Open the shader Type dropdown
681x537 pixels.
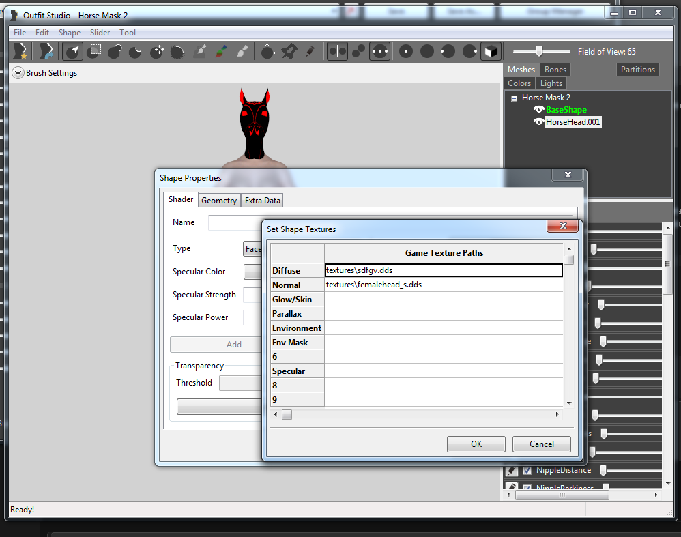pyautogui.click(x=252, y=249)
